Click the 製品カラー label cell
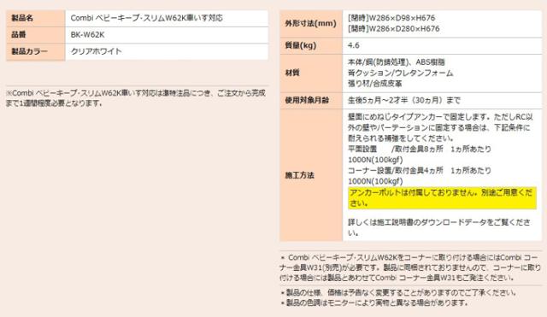Image resolution: width=547 pixels, height=317 pixels. tap(35, 51)
